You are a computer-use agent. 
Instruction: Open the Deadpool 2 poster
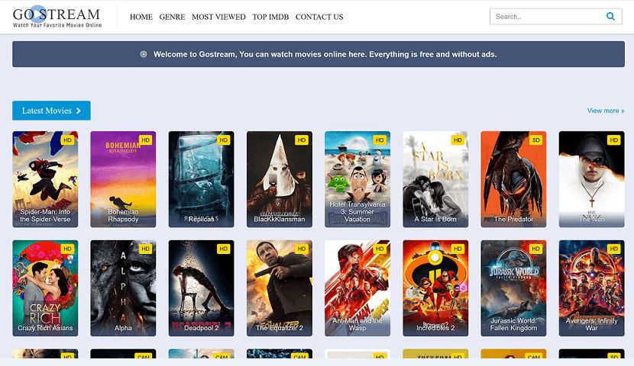(202, 288)
